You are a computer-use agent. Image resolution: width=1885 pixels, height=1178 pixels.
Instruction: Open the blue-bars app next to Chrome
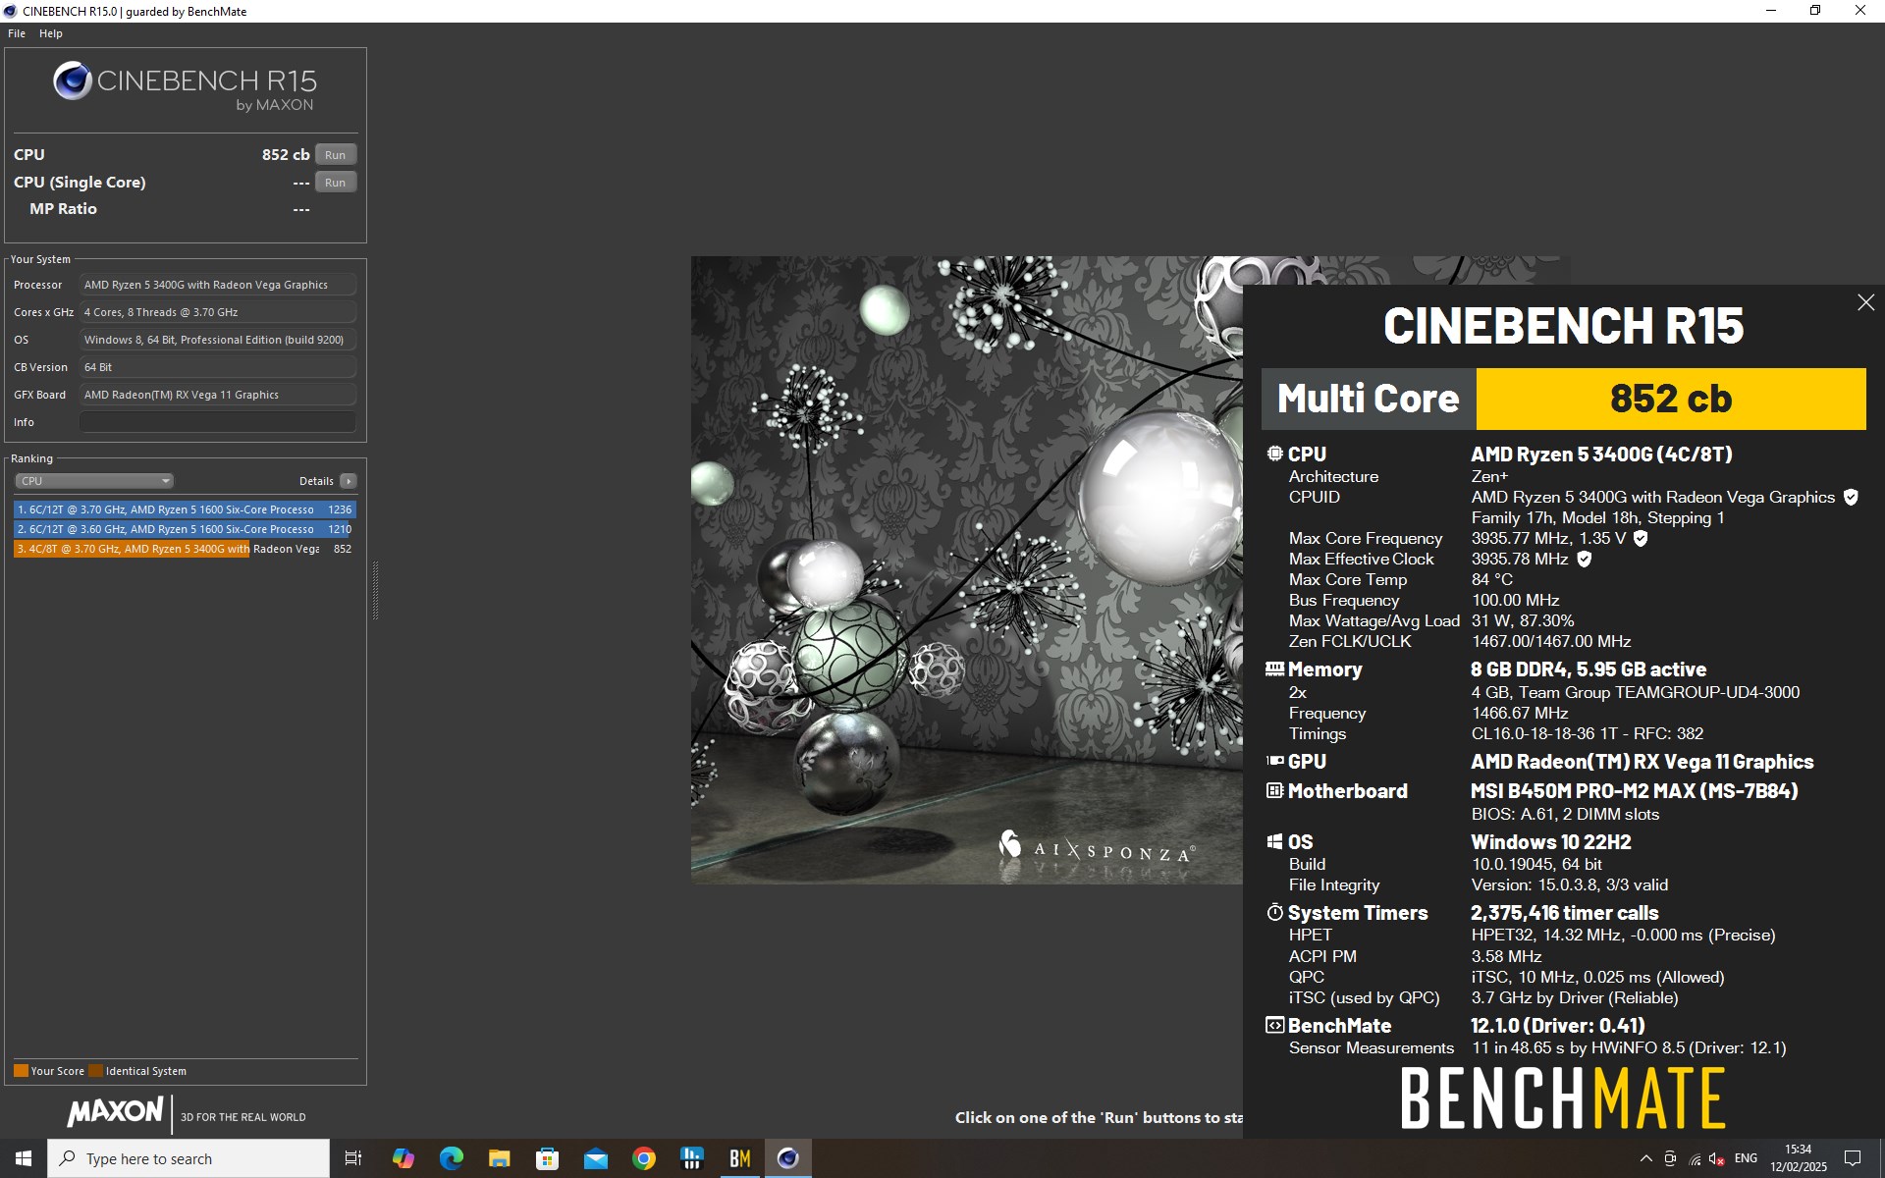[x=692, y=1158]
